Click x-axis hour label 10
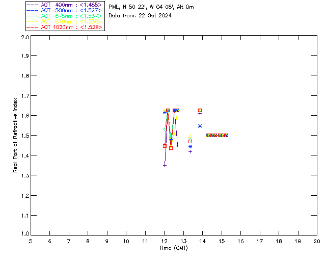 (126, 241)
